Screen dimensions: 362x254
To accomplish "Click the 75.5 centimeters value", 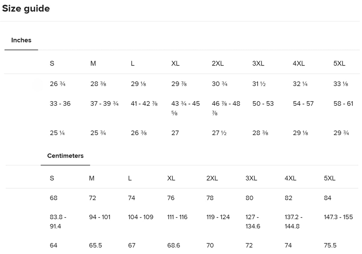I will coord(330,246).
